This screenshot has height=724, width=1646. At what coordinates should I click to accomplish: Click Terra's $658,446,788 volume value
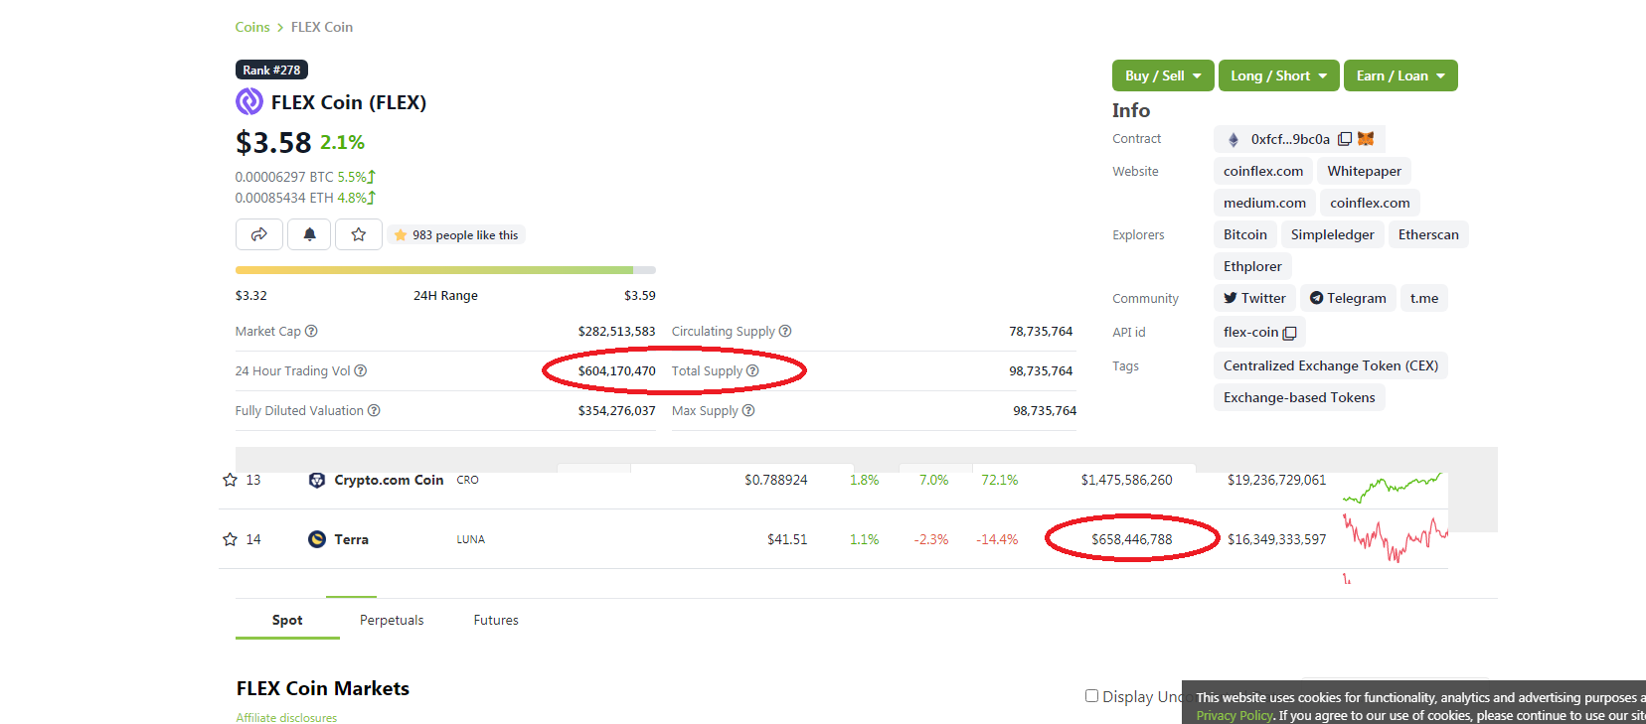[x=1131, y=539]
